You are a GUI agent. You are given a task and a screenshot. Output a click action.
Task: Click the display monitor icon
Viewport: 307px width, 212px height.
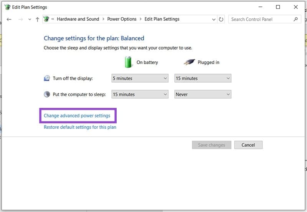click(x=47, y=78)
